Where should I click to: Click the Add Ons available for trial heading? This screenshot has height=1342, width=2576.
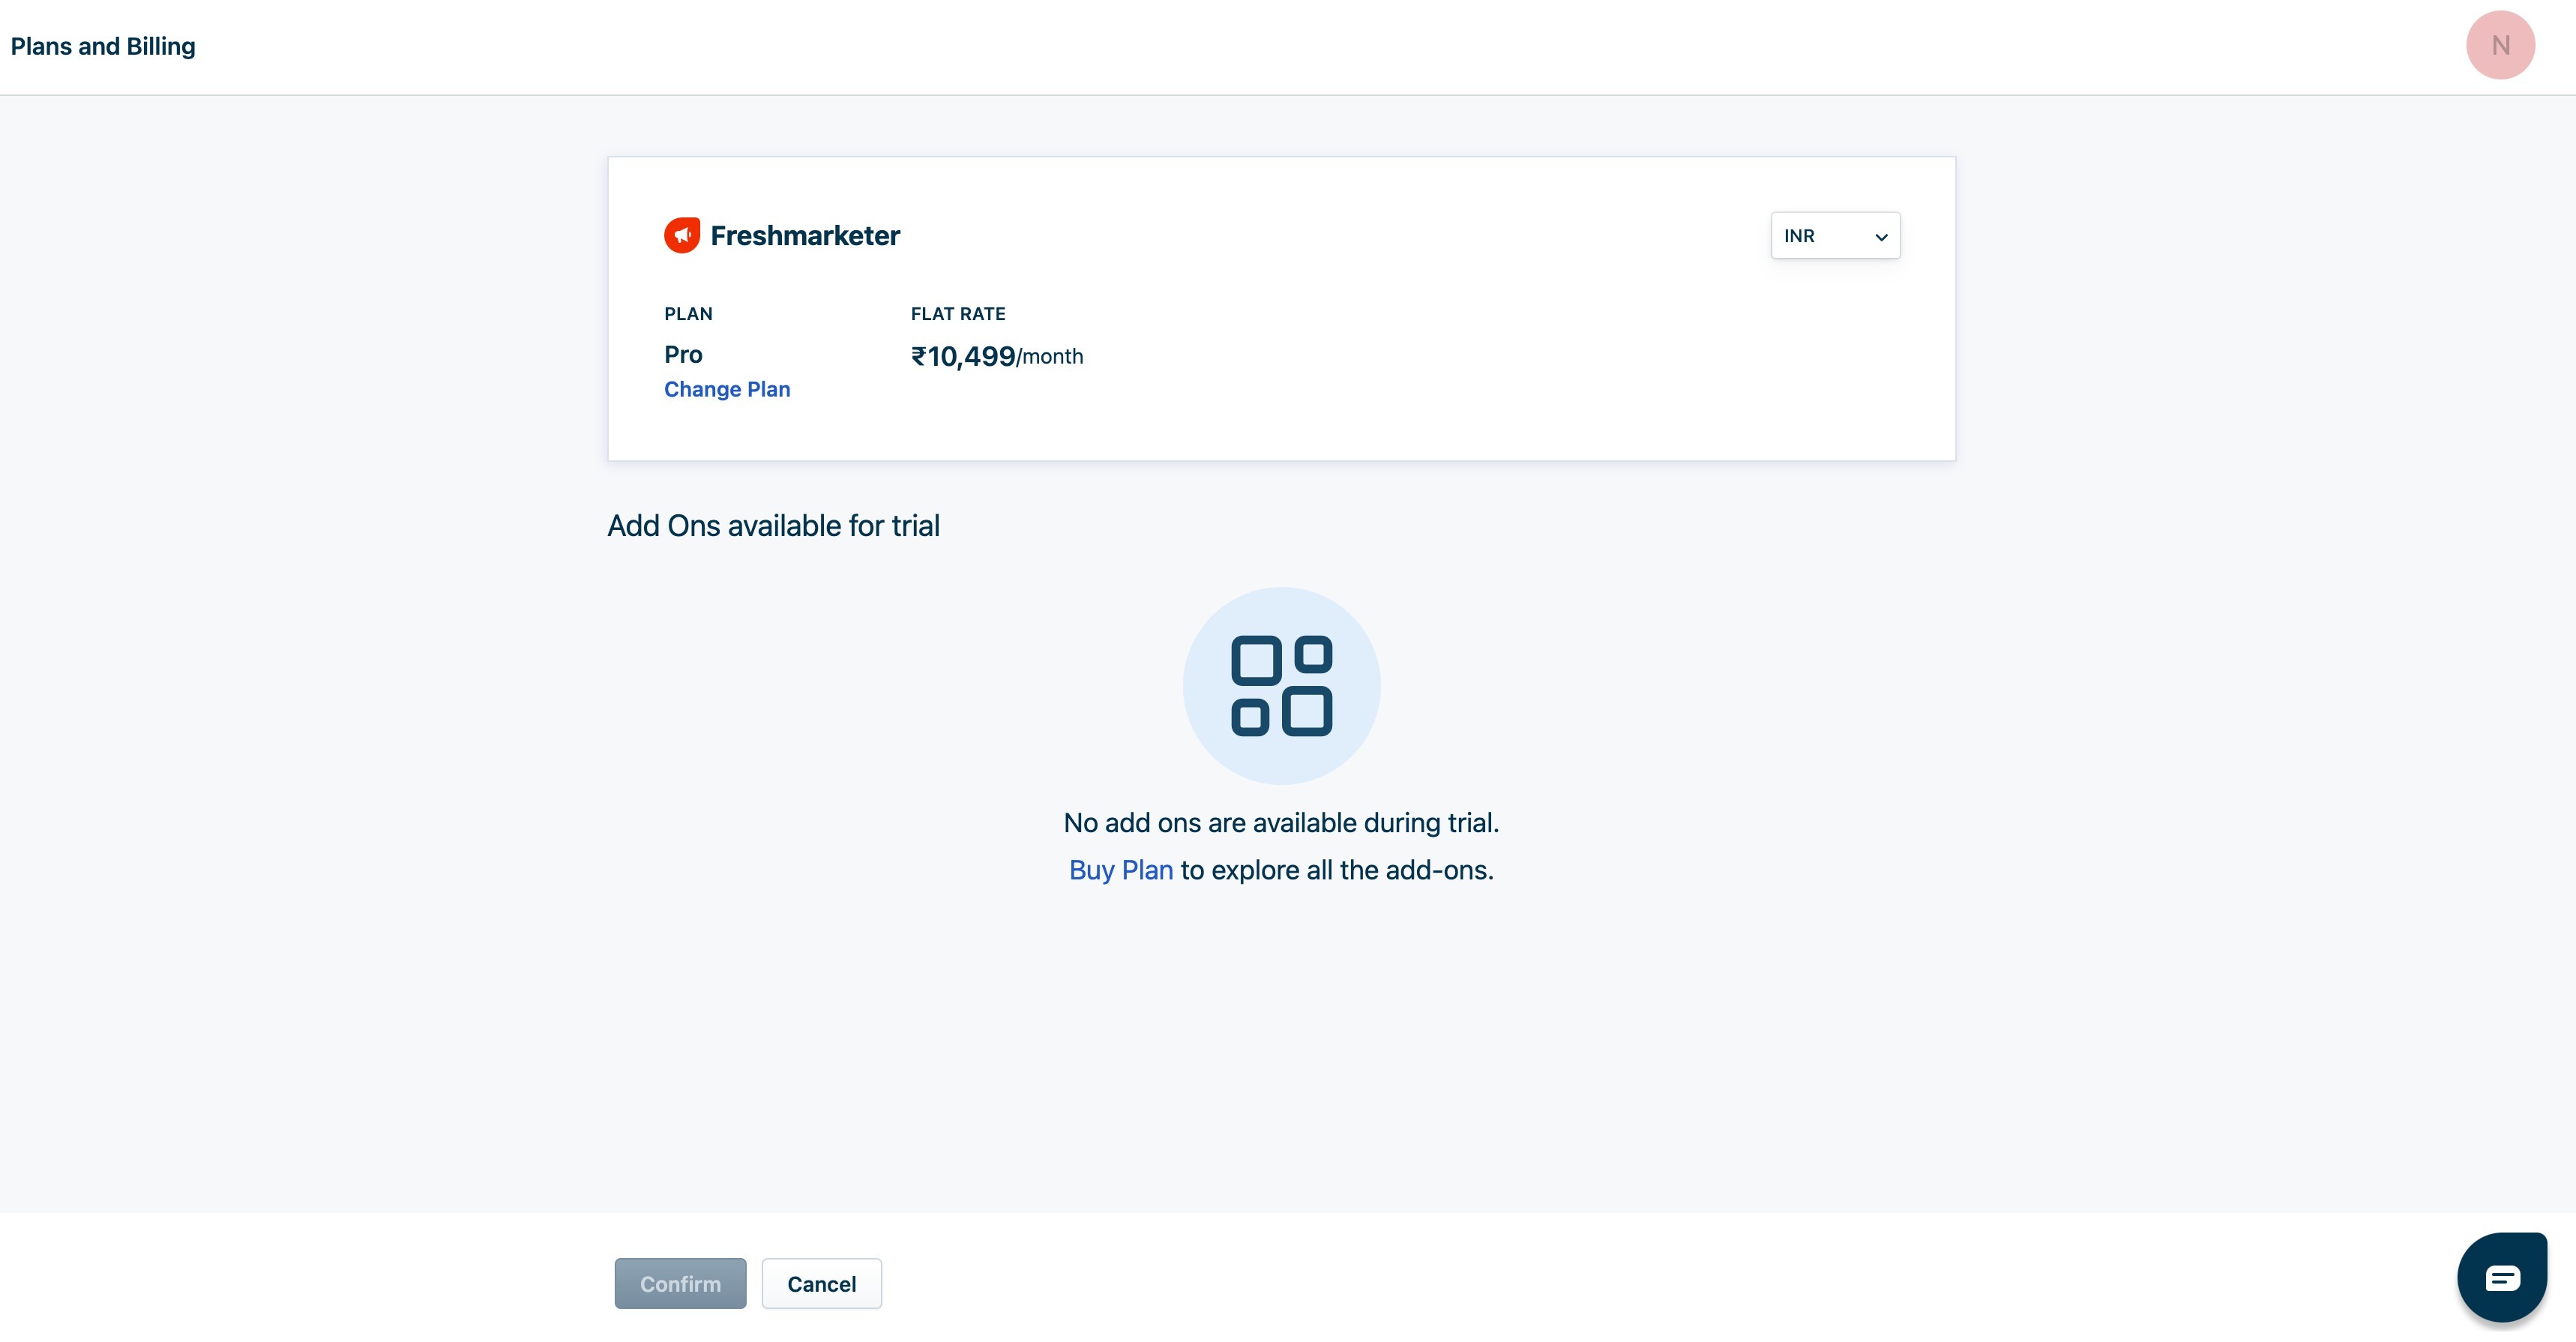(773, 526)
